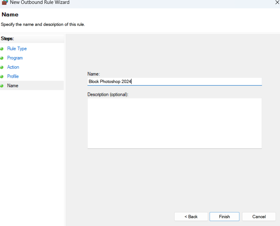Click the firewall wizard icon in title bar
Image resolution: width=280 pixels, height=226 pixels.
pos(4,2)
